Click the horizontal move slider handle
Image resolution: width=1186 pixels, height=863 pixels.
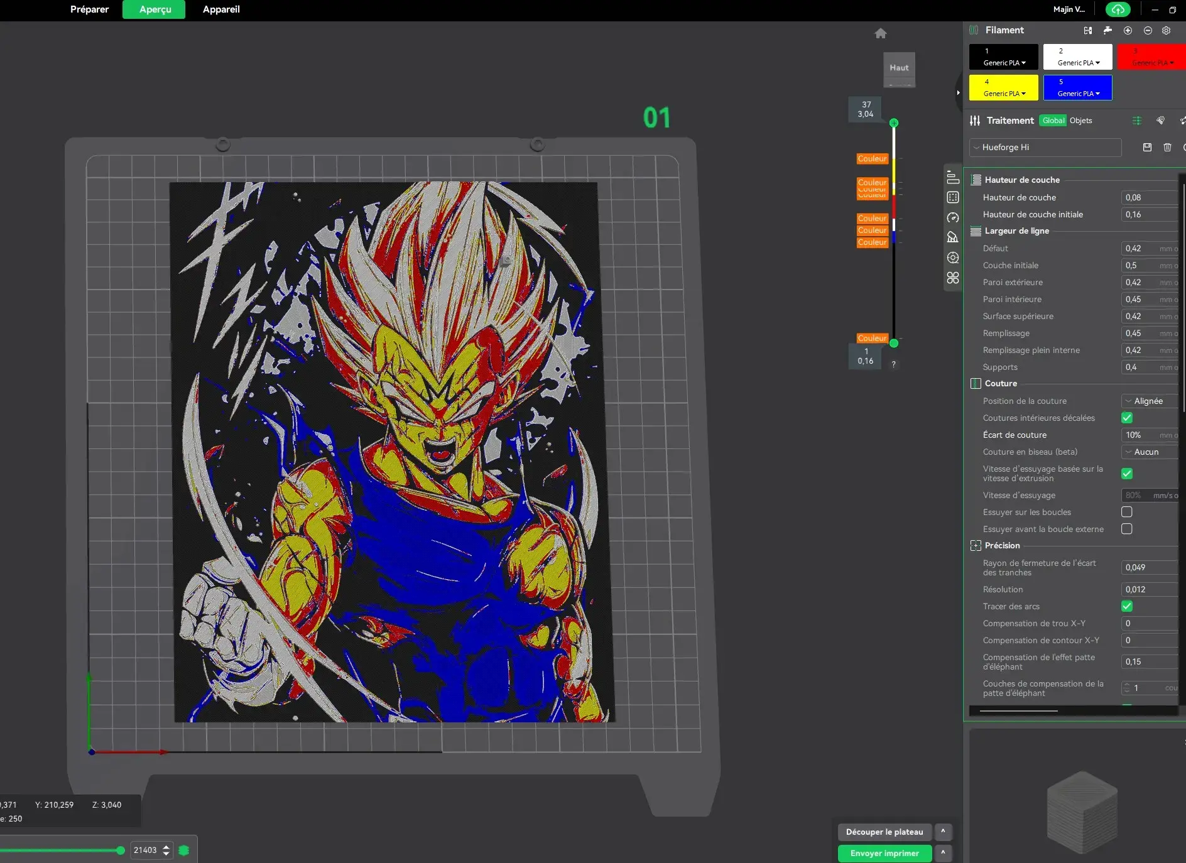pyautogui.click(x=121, y=850)
